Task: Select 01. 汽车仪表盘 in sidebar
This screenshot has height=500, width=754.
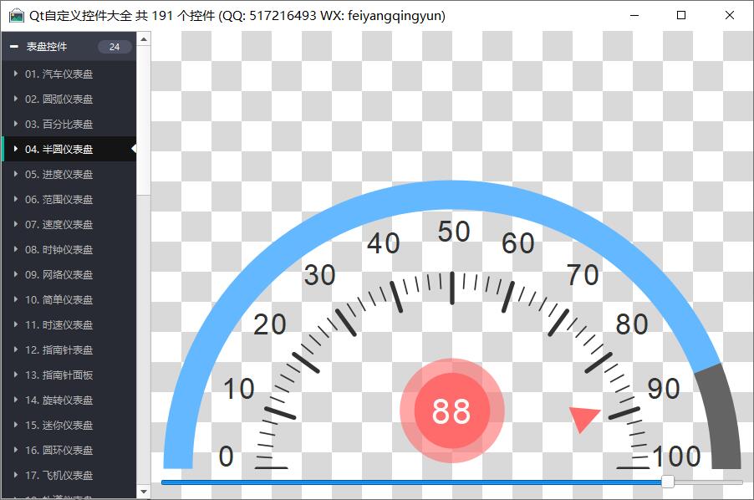Action: pos(59,74)
